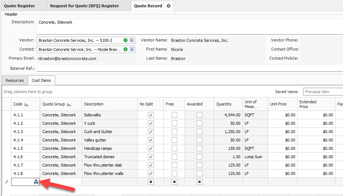Click the pencil edit indicator on new row
Viewport: 343px width, 196px height.
click(x=7, y=182)
